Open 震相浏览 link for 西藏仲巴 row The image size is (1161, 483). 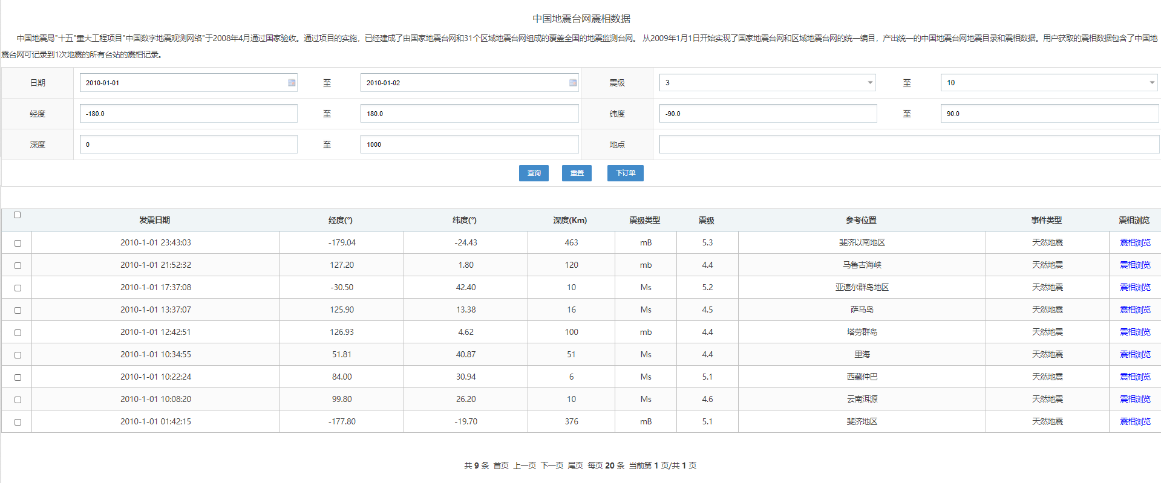1135,377
